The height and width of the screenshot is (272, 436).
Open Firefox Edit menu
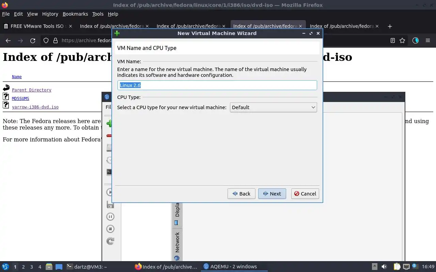(x=18, y=14)
